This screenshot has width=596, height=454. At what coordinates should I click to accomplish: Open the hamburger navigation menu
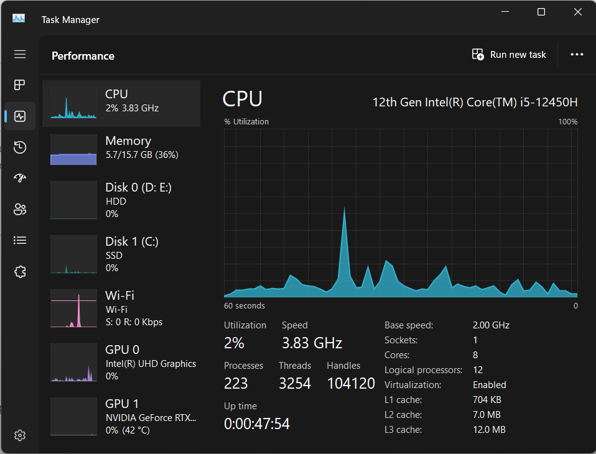[x=20, y=55]
